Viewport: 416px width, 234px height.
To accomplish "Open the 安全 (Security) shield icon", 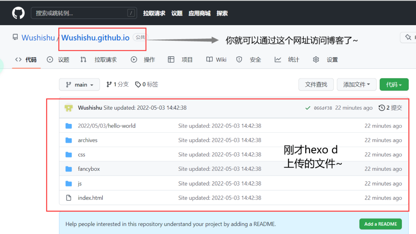I will pyautogui.click(x=239, y=59).
